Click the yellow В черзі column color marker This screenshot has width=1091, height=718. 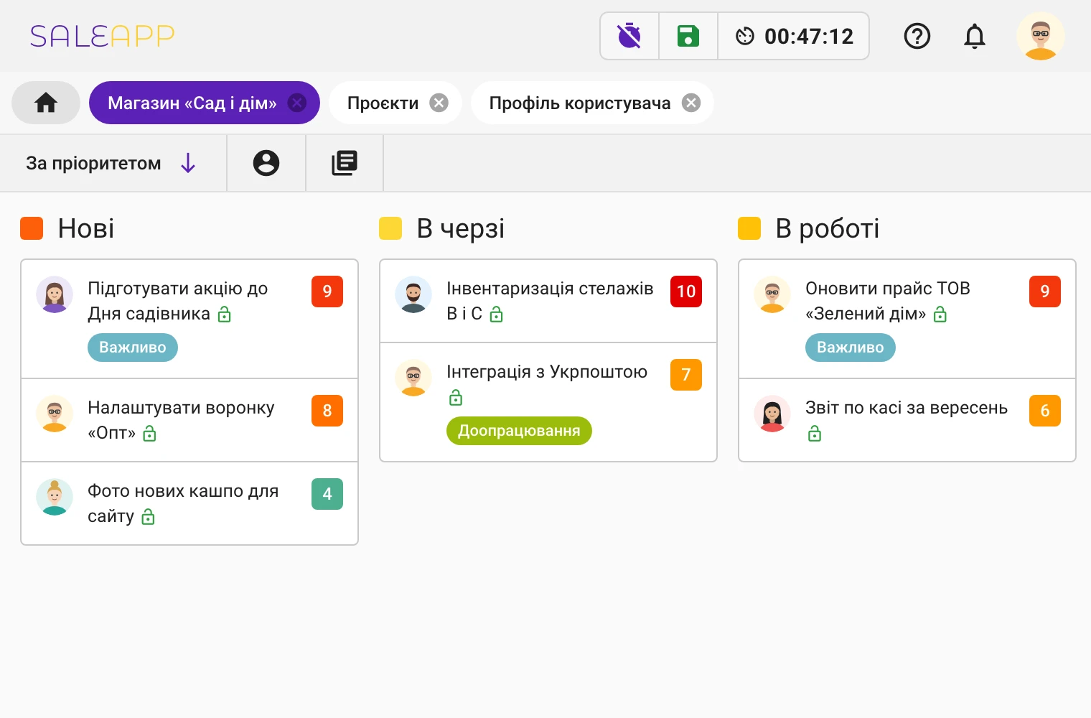click(x=390, y=228)
